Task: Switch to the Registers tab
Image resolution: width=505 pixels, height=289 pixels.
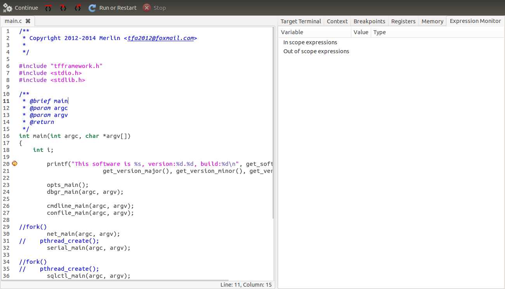Action: point(403,21)
